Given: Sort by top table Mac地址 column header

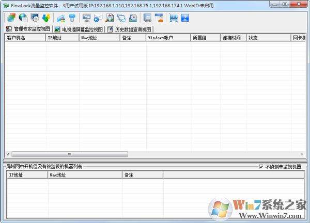Looking at the screenshot, I should pyautogui.click(x=99, y=38).
